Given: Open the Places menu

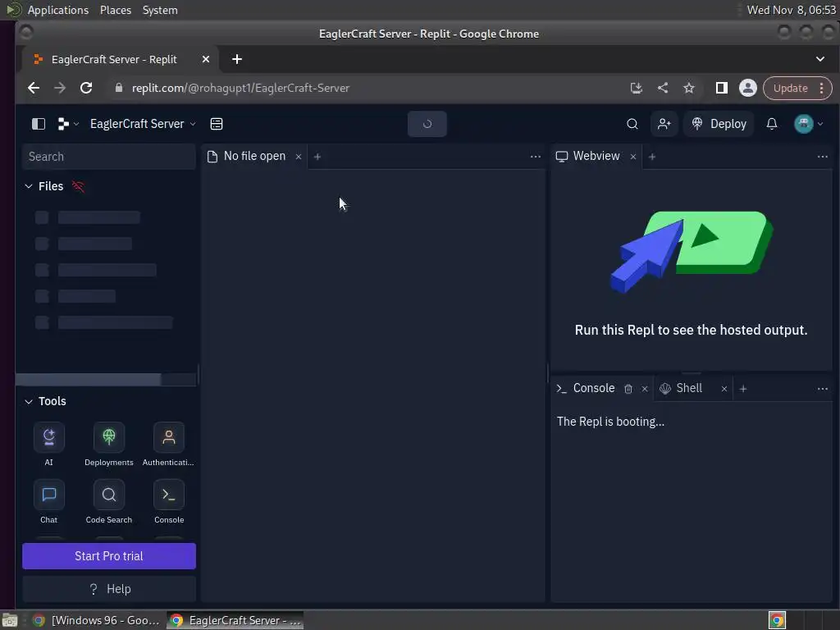Looking at the screenshot, I should (x=115, y=10).
